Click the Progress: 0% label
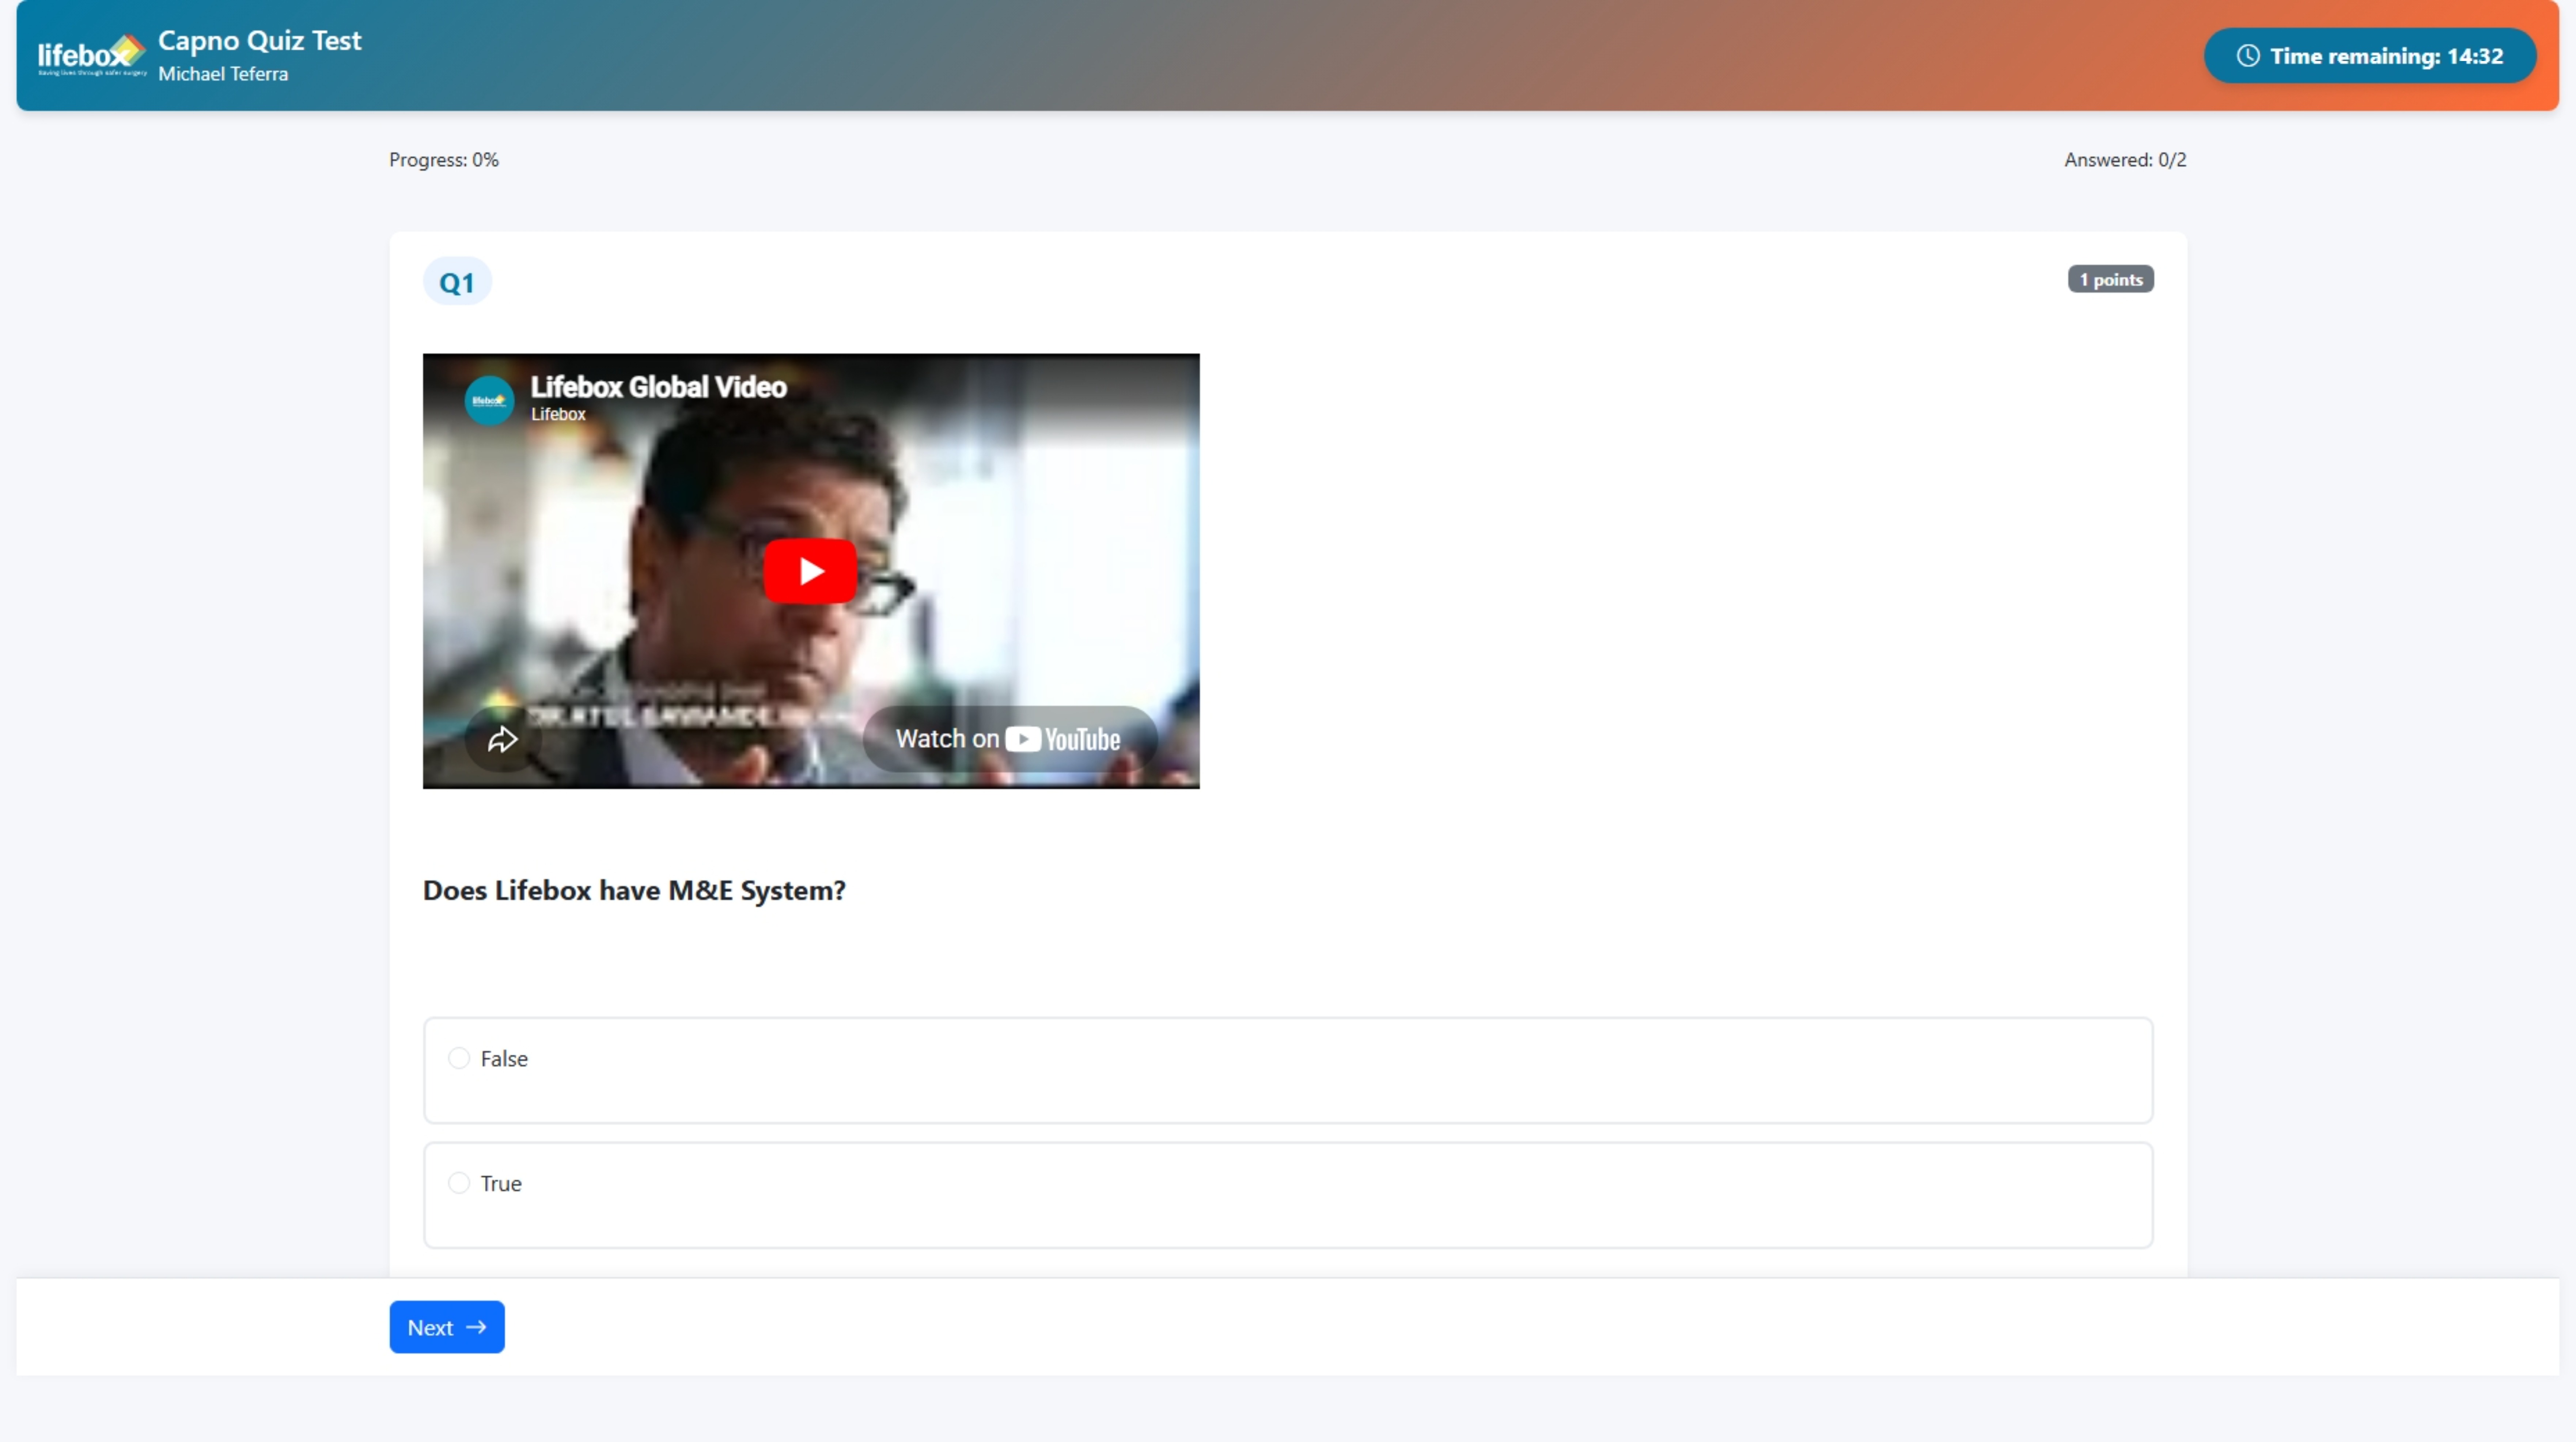This screenshot has width=2576, height=1442. pyautogui.click(x=444, y=160)
